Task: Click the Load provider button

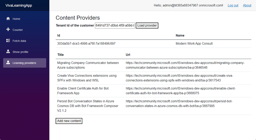Action: (x=147, y=25)
